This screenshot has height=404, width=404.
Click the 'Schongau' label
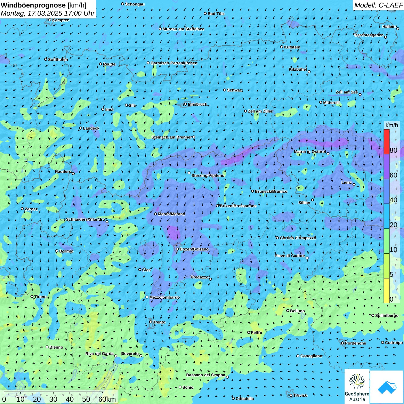pos(135,4)
